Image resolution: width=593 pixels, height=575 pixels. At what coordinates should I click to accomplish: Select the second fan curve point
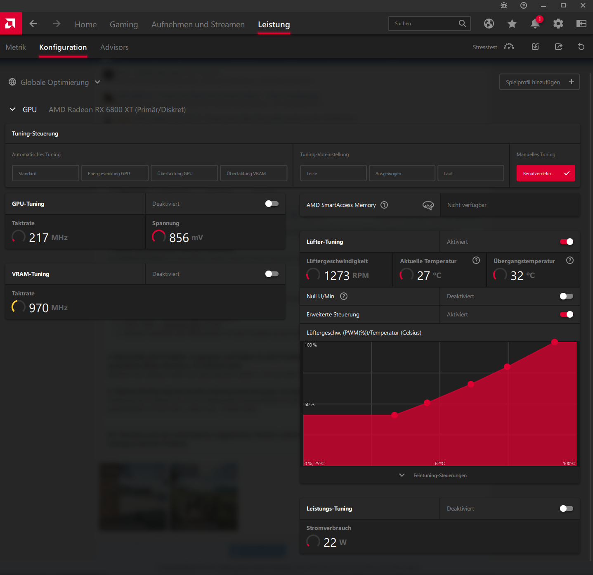click(x=427, y=402)
